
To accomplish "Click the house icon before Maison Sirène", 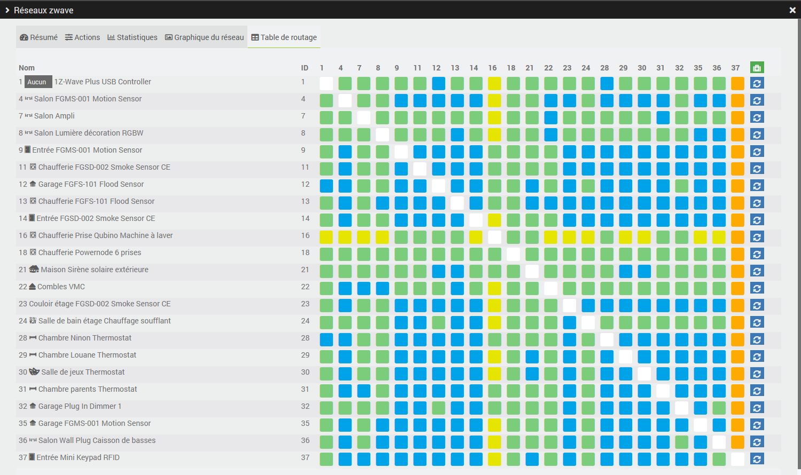I will click(34, 270).
